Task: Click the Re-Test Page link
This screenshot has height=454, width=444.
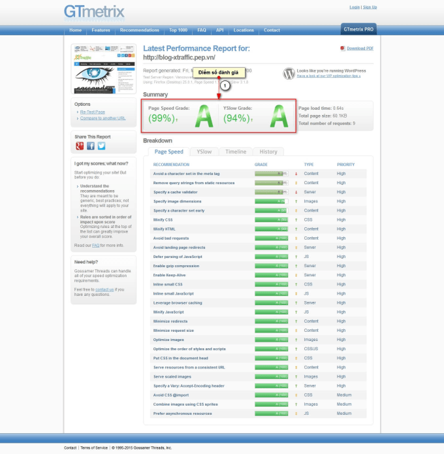Action: 92,112
